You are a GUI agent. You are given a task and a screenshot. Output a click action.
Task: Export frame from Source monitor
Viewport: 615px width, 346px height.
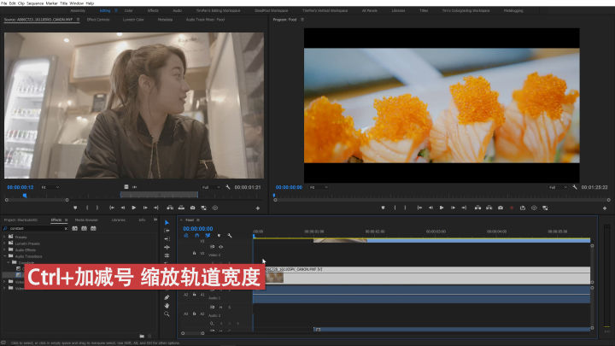(192, 208)
